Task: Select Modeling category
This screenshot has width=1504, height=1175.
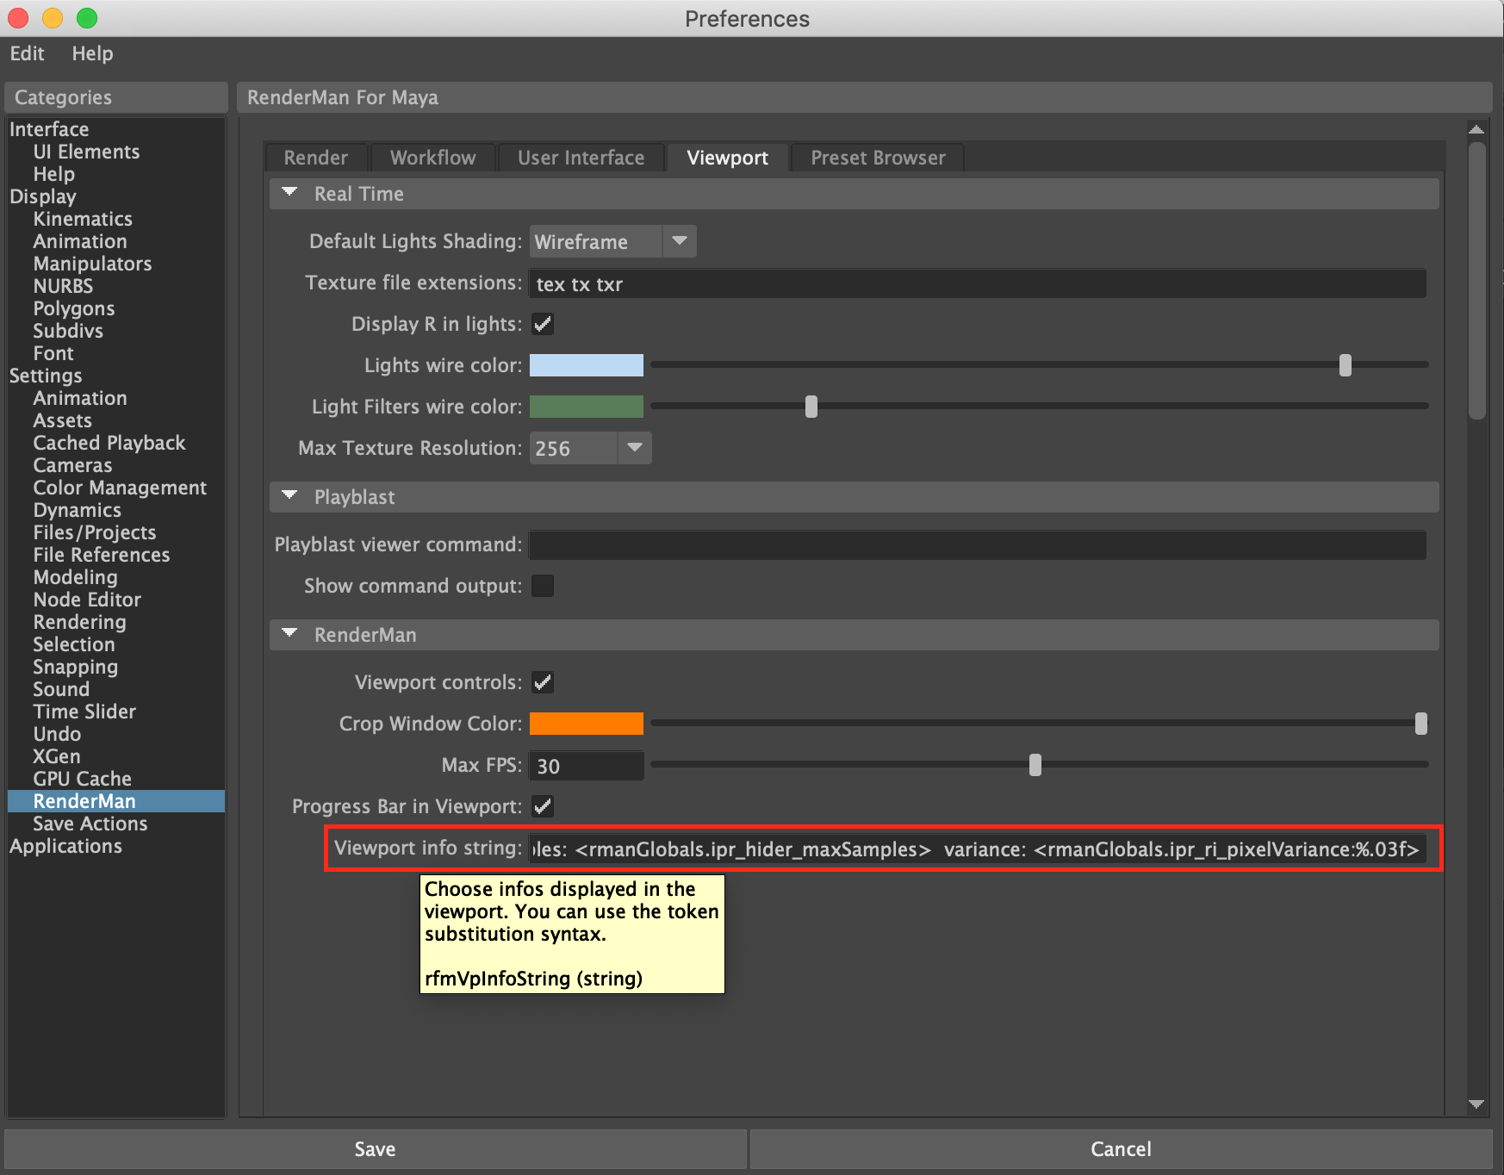Action: tap(76, 577)
